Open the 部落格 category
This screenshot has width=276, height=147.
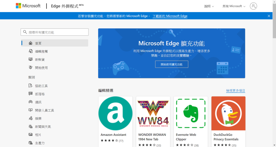click(40, 94)
